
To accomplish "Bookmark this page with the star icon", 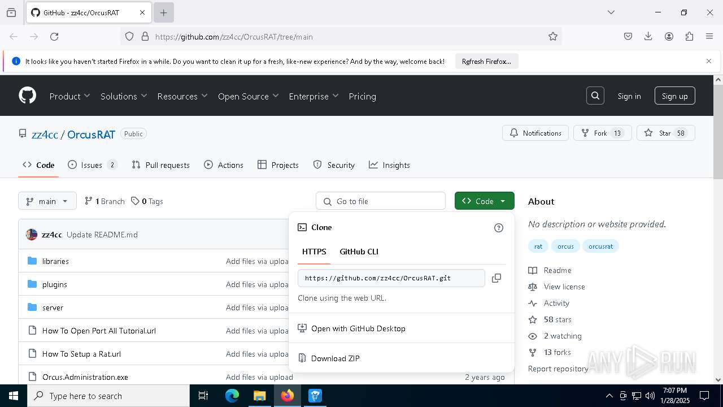I will [553, 37].
